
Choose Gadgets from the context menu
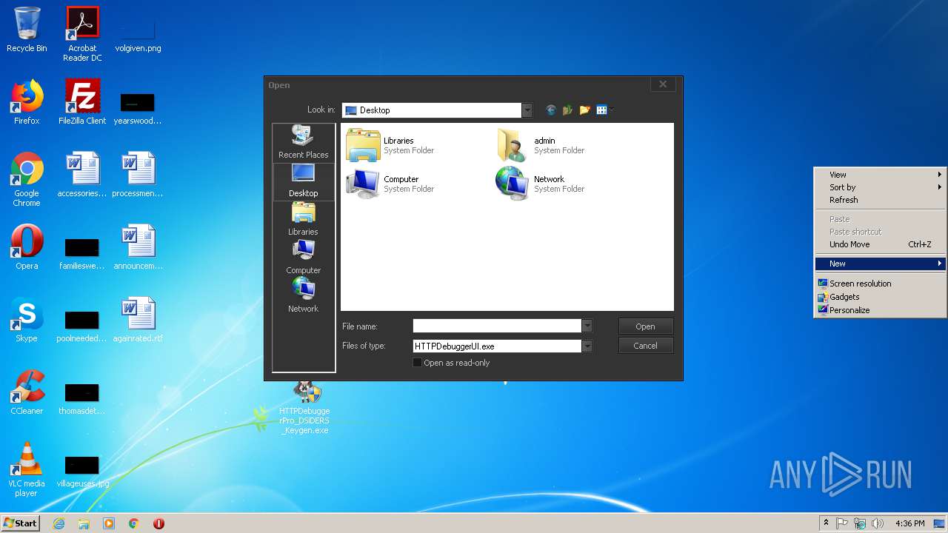880,297
